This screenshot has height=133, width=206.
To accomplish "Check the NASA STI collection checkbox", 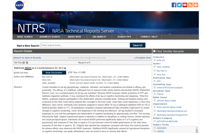I will (155, 60).
